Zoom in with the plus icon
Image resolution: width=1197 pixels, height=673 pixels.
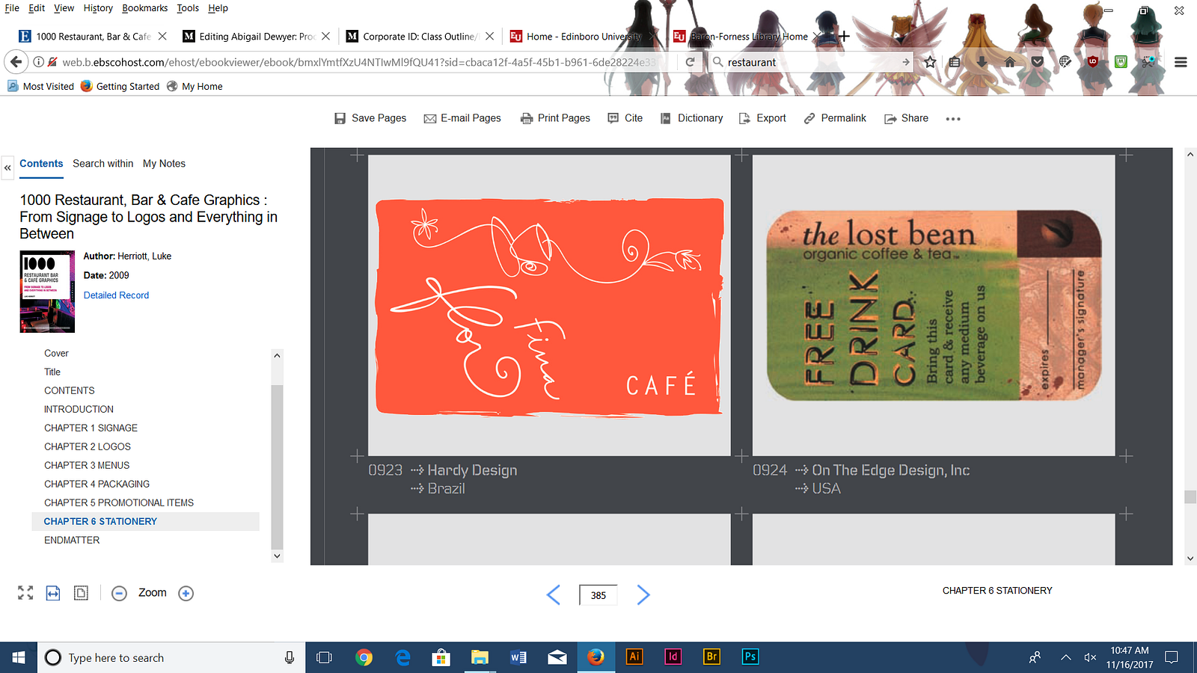[x=186, y=594]
